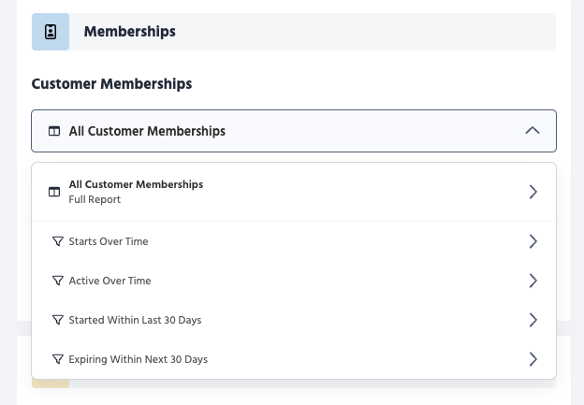The image size is (584, 405).
Task: Select Starts Over Time report
Action: click(109, 241)
